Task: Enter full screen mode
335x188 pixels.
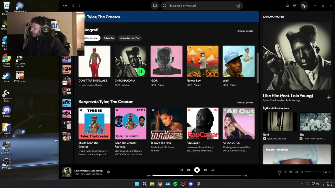Action: click(331, 172)
